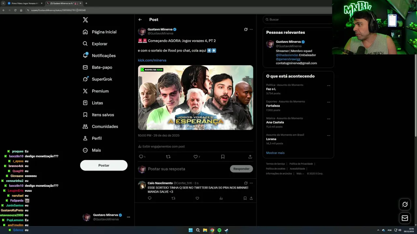Open Caio Nascimento's profile name in the reply

click(x=160, y=183)
